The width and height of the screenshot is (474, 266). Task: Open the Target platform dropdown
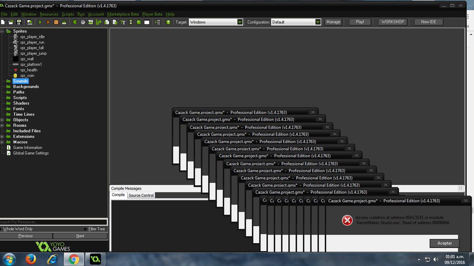(x=240, y=22)
